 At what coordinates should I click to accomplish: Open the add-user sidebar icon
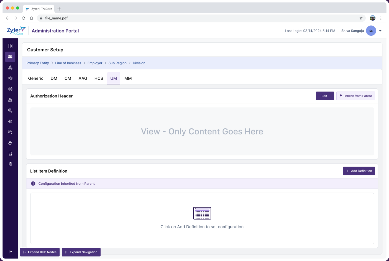click(10, 143)
